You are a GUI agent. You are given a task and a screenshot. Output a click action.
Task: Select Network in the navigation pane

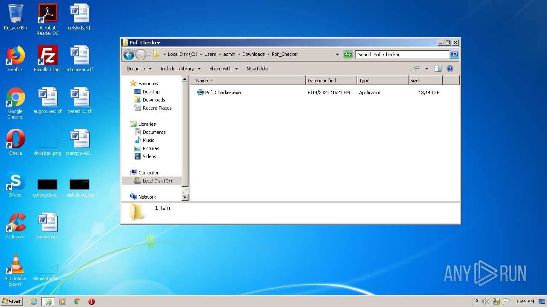(147, 197)
